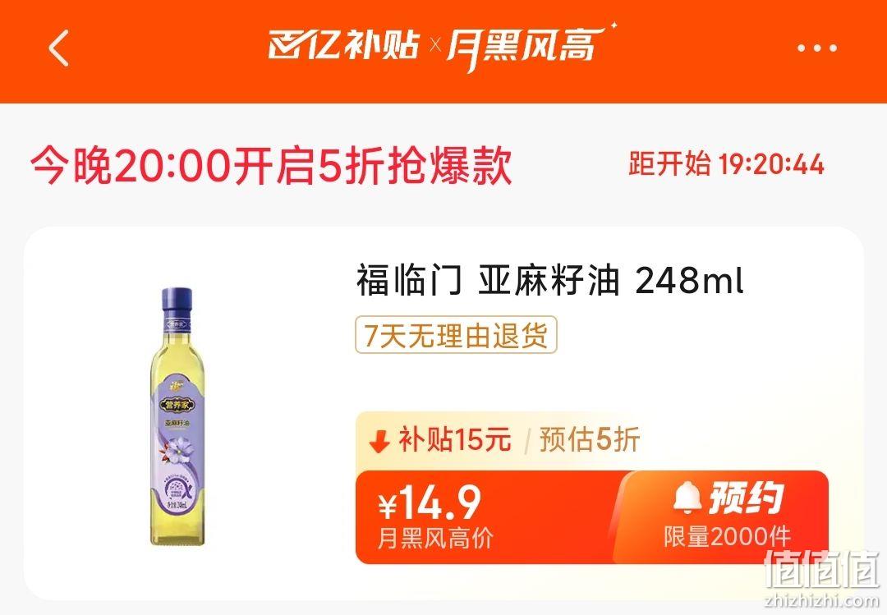
Task: Open the flaxseed oil bottle image
Action: tap(177, 416)
